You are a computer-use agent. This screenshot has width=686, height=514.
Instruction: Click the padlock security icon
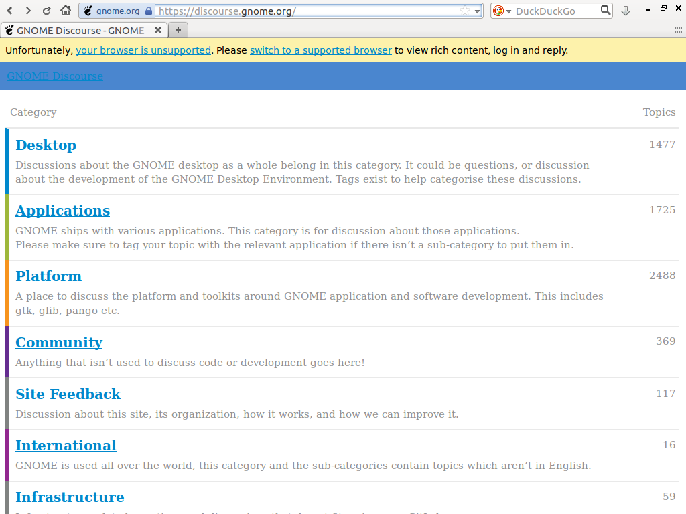(149, 11)
